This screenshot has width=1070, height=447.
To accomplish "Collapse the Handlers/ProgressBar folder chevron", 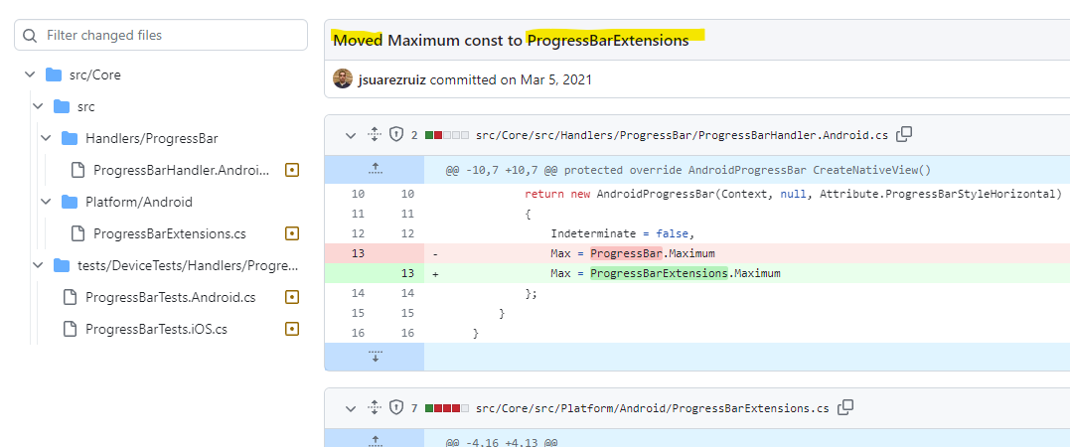I will coord(46,138).
